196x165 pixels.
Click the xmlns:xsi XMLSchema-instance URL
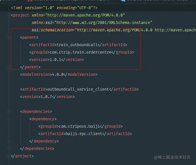point(103,23)
